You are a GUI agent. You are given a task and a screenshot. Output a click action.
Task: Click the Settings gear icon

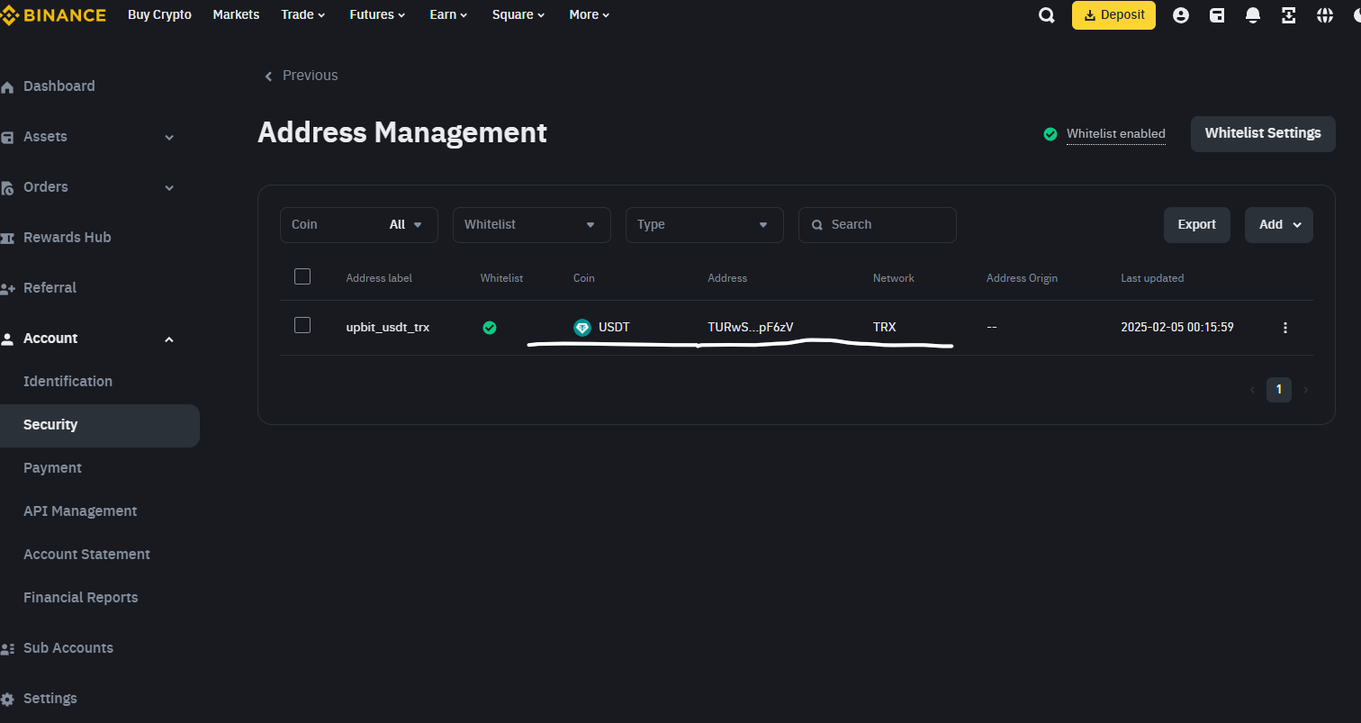[7, 700]
